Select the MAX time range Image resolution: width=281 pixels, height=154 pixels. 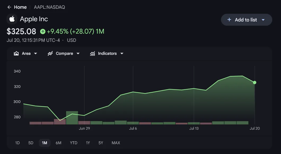coord(116,143)
